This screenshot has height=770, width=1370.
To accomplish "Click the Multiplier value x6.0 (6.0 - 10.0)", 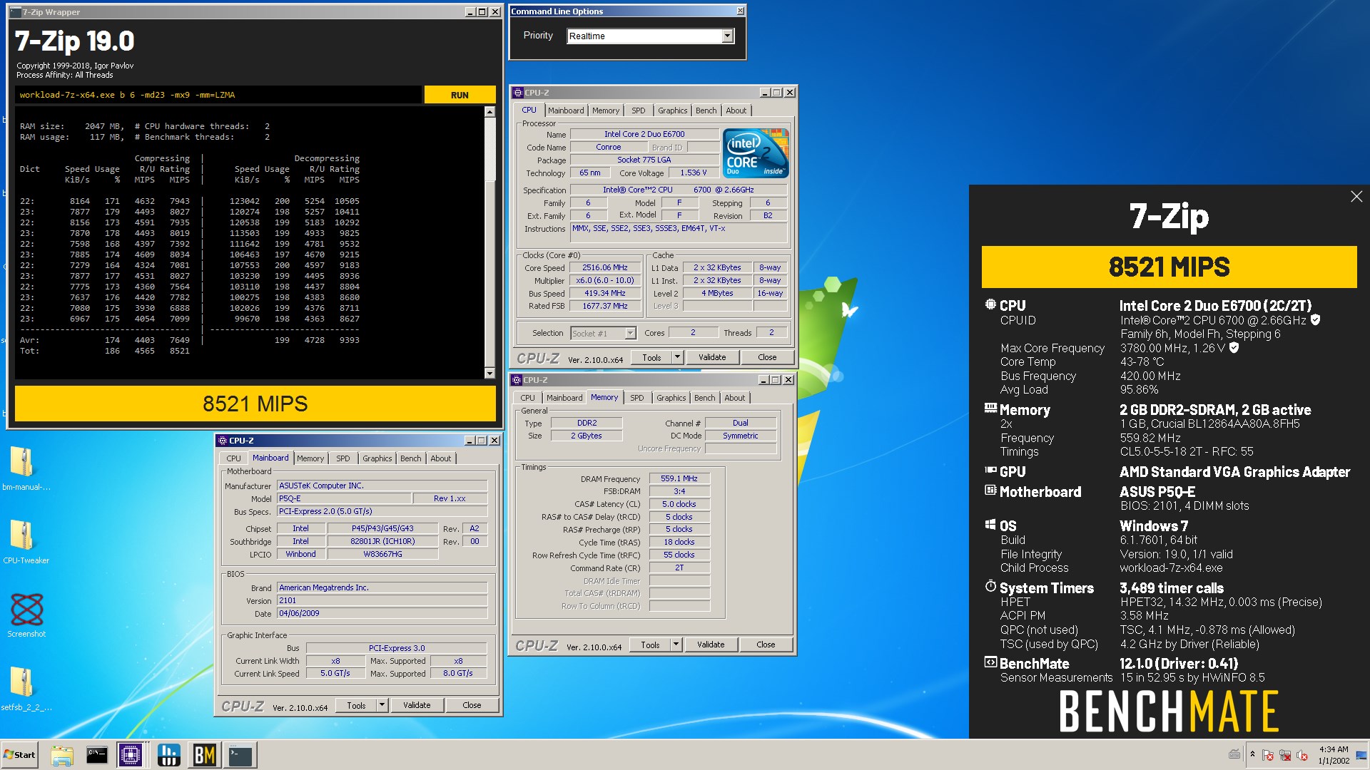I will pos(604,281).
